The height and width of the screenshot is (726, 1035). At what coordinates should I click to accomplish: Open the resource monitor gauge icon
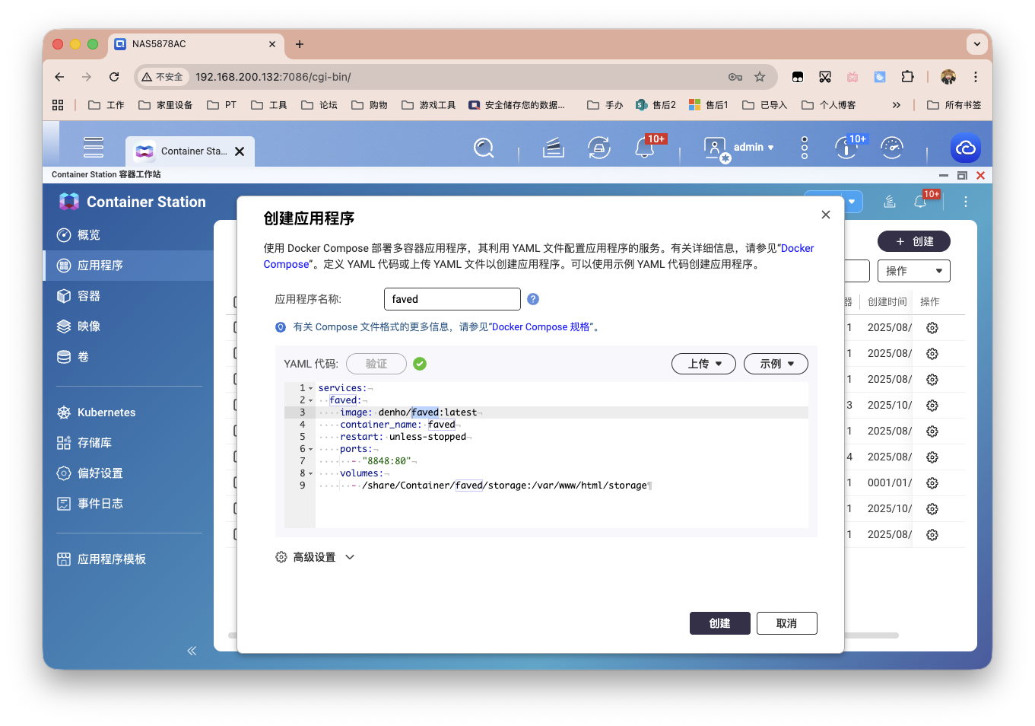[891, 148]
